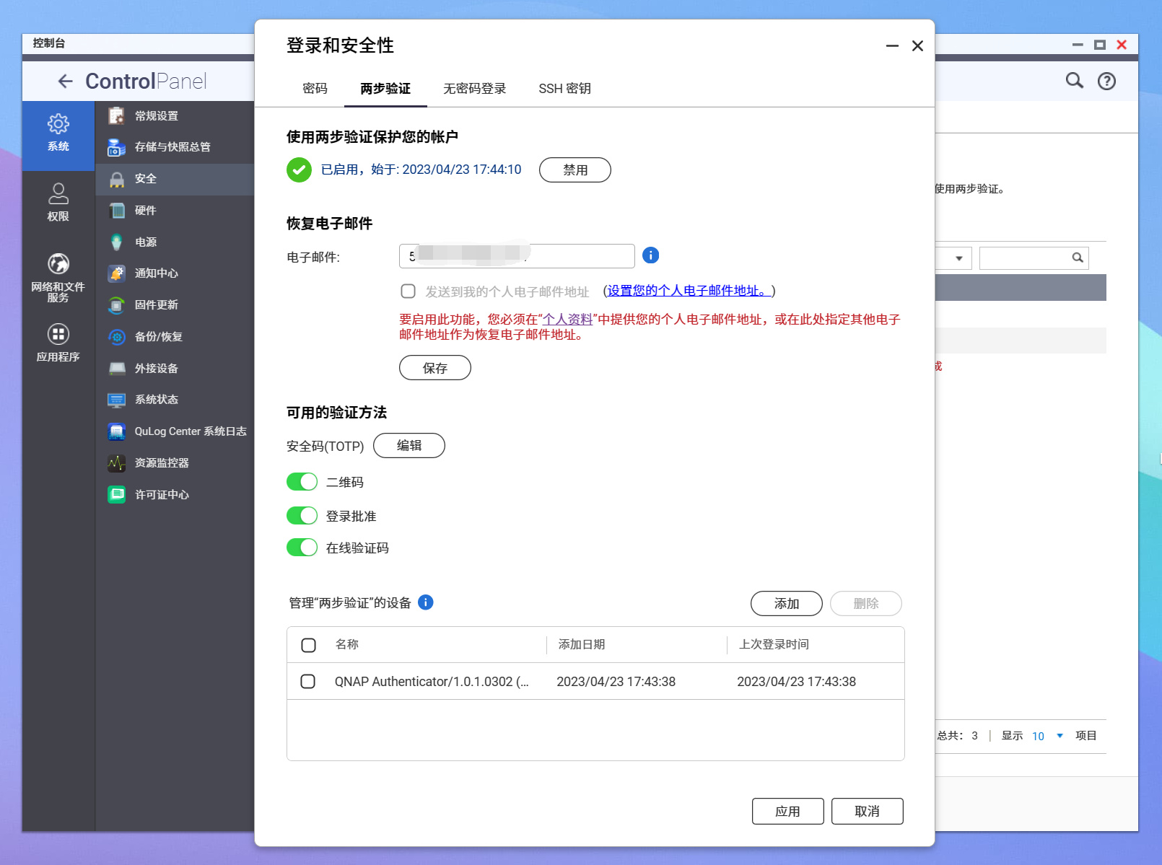1162x865 pixels.
Task: Switch to the 密码 tab
Action: pyautogui.click(x=315, y=89)
